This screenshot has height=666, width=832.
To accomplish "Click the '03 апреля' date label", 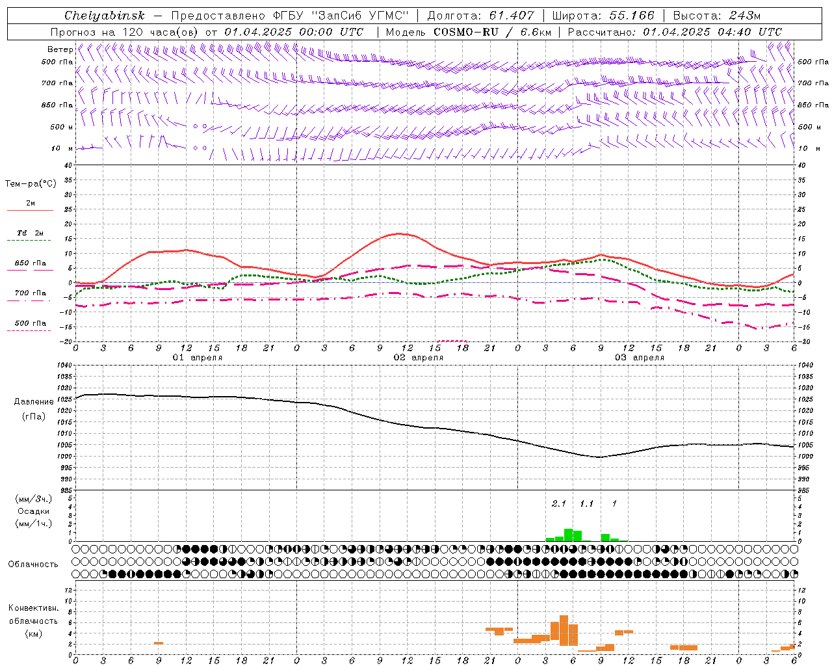I will point(639,358).
